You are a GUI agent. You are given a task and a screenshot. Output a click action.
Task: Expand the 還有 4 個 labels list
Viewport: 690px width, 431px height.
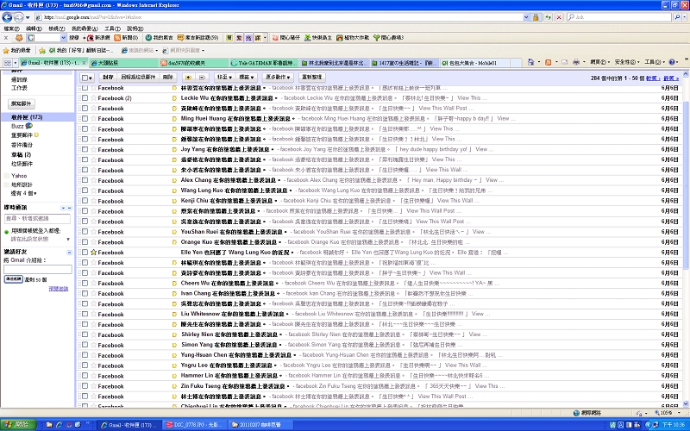pos(24,193)
